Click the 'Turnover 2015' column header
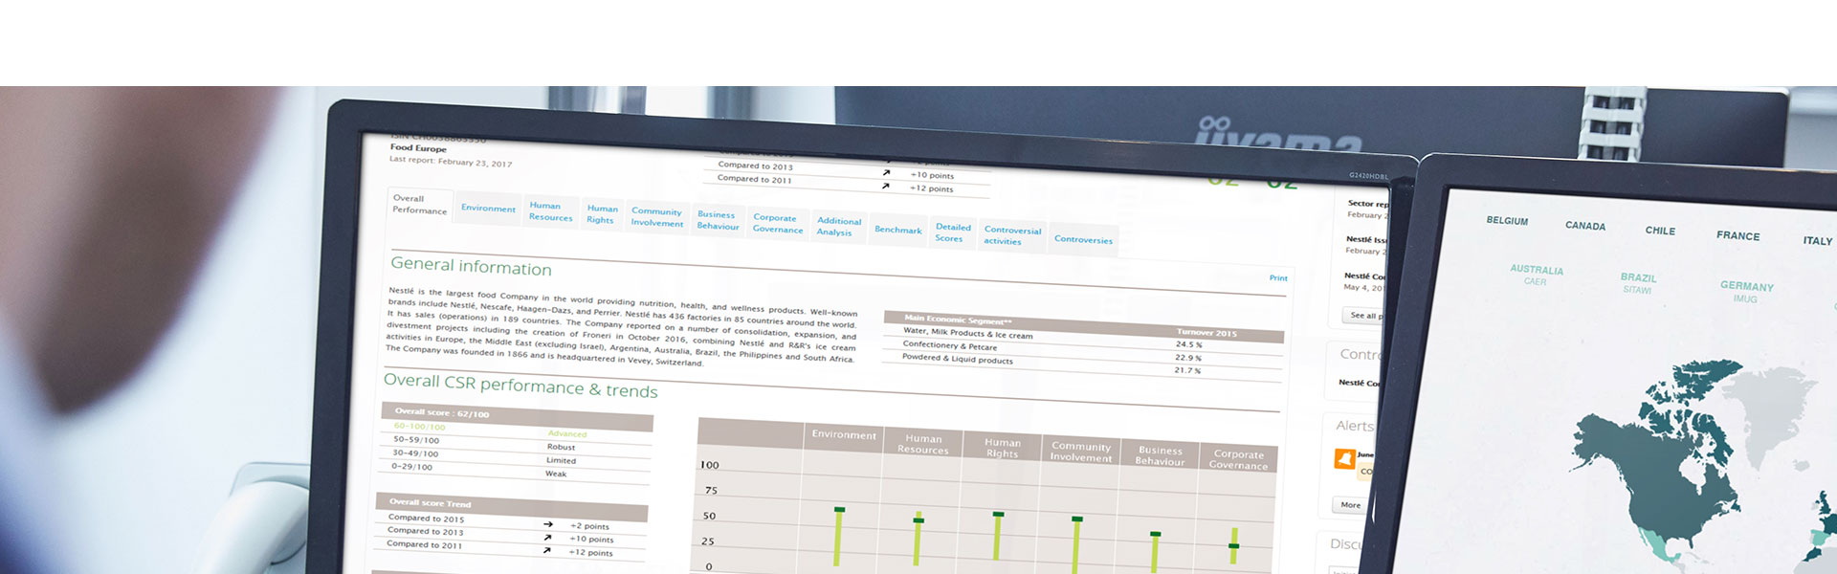The image size is (1837, 574). [1206, 333]
